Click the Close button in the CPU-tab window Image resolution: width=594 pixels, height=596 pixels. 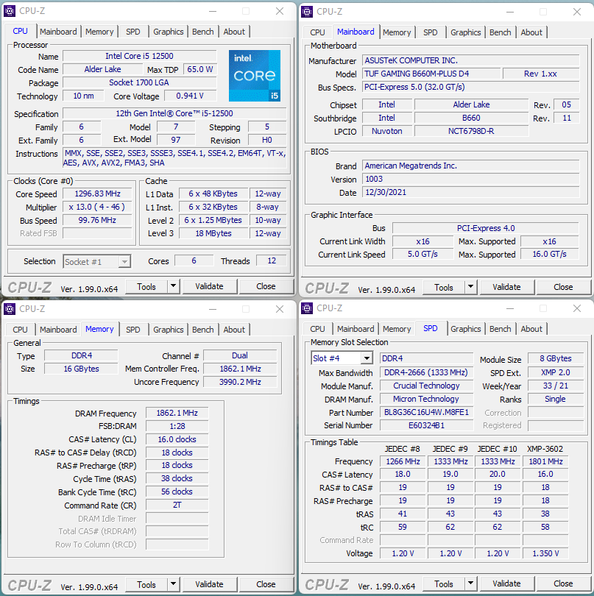266,286
